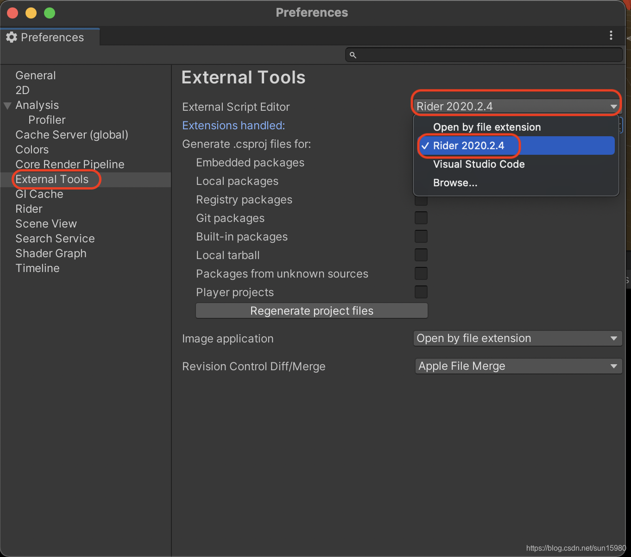Toggle Packages from unknown sources checkbox
Viewport: 631px width, 557px height.
[421, 273]
